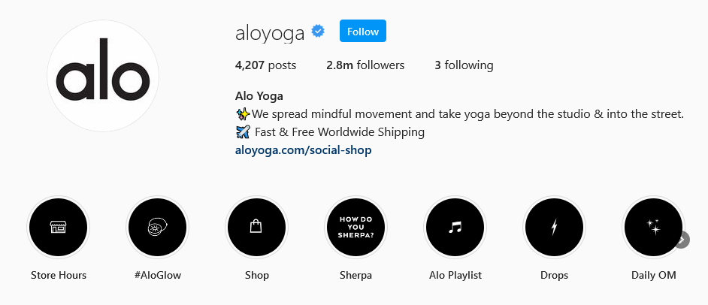The width and height of the screenshot is (708, 305).
Task: Open the Alo Playlist music note highlight
Action: (x=455, y=227)
